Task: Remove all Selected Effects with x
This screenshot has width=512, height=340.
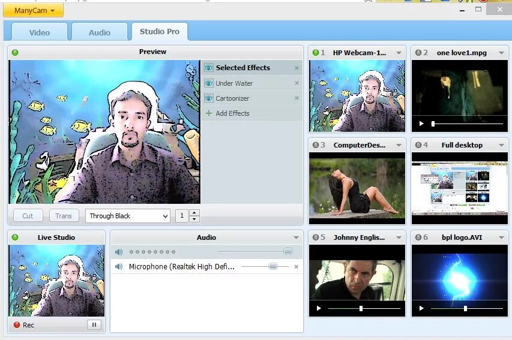Action: point(297,68)
